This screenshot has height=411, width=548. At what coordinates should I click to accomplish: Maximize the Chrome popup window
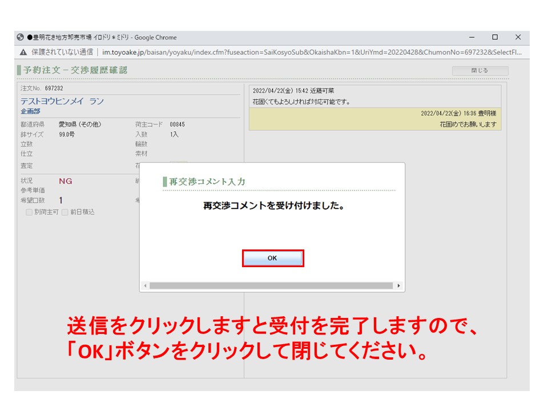(x=495, y=37)
